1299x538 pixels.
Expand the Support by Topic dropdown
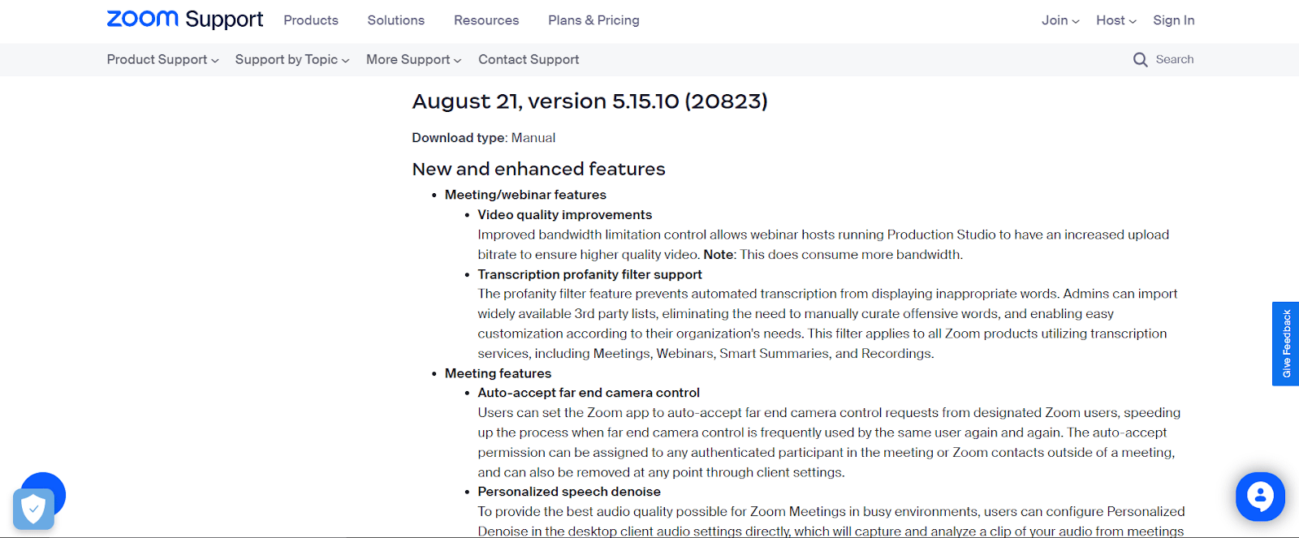(x=291, y=59)
